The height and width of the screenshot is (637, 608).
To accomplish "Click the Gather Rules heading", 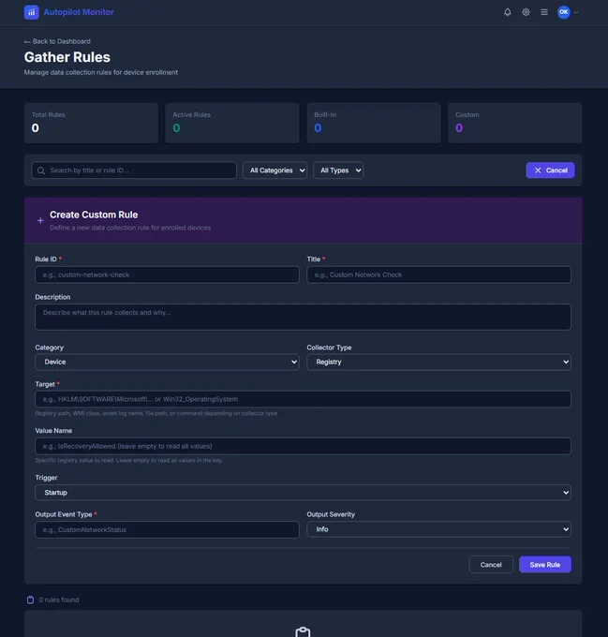I will point(67,57).
